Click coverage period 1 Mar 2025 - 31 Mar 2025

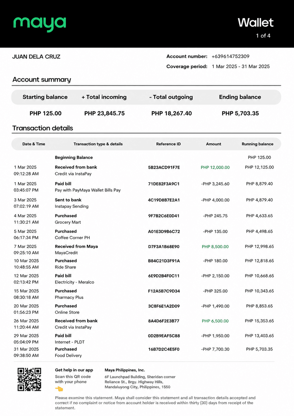pos(241,66)
